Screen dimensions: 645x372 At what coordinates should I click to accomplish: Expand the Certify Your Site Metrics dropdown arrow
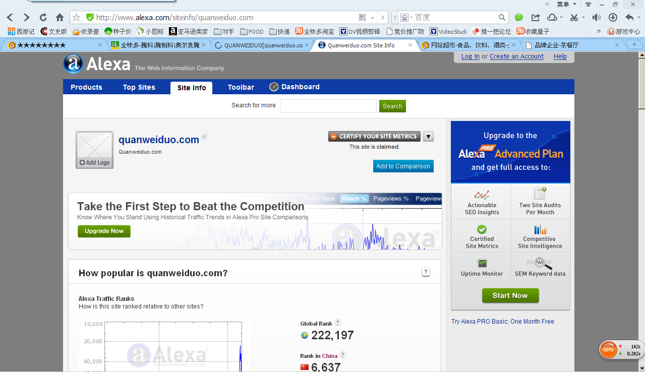[428, 136]
